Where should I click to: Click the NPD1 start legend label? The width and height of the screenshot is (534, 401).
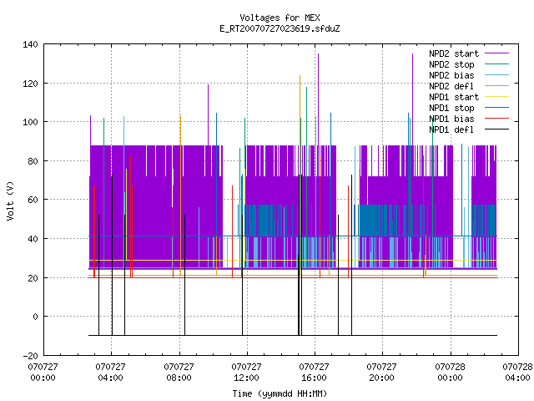454,97
